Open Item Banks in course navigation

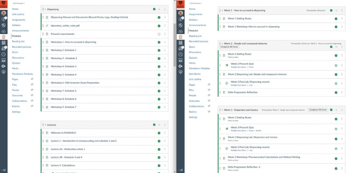point(195,74)
